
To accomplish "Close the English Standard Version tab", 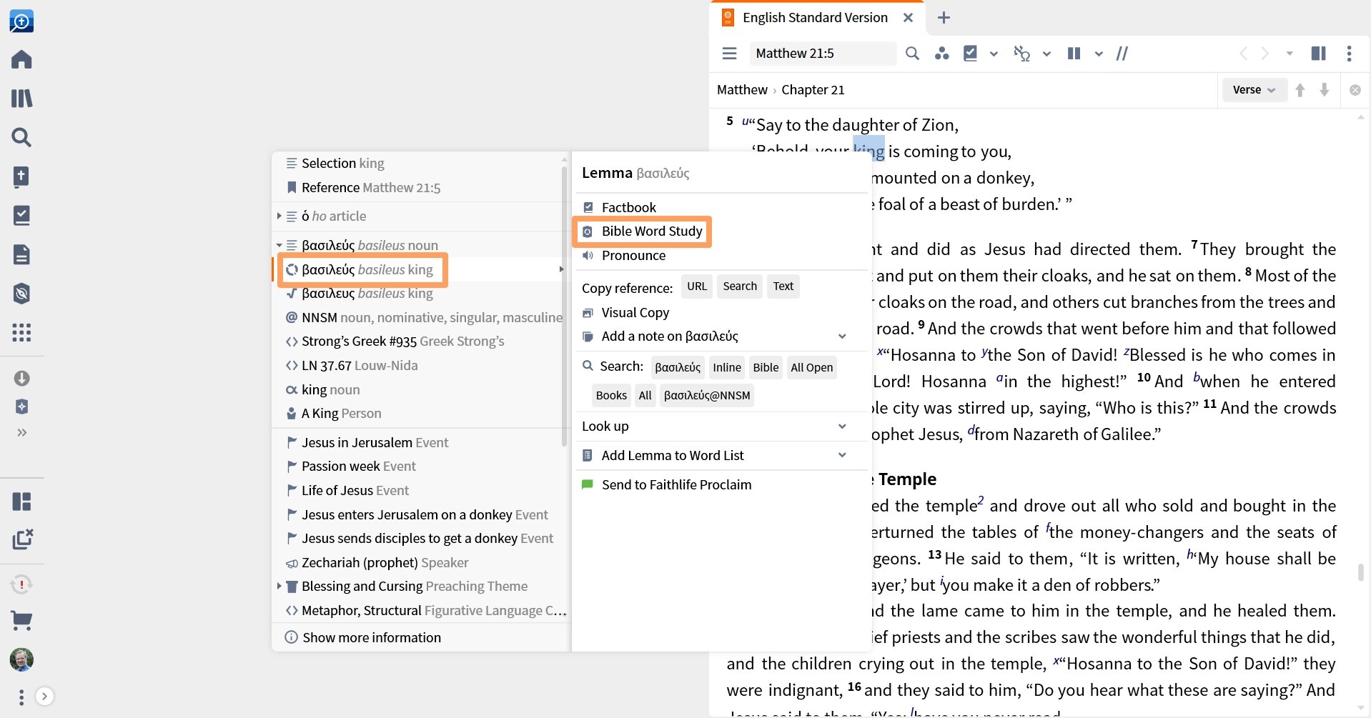I will pos(908,17).
